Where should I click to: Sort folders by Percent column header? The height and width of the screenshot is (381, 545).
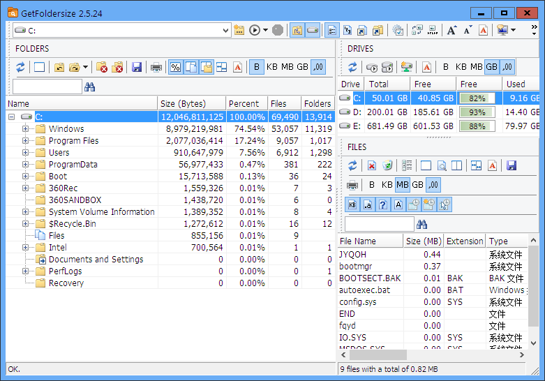(247, 103)
